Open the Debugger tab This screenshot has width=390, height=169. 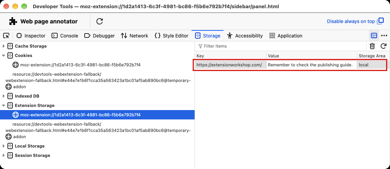99,36
